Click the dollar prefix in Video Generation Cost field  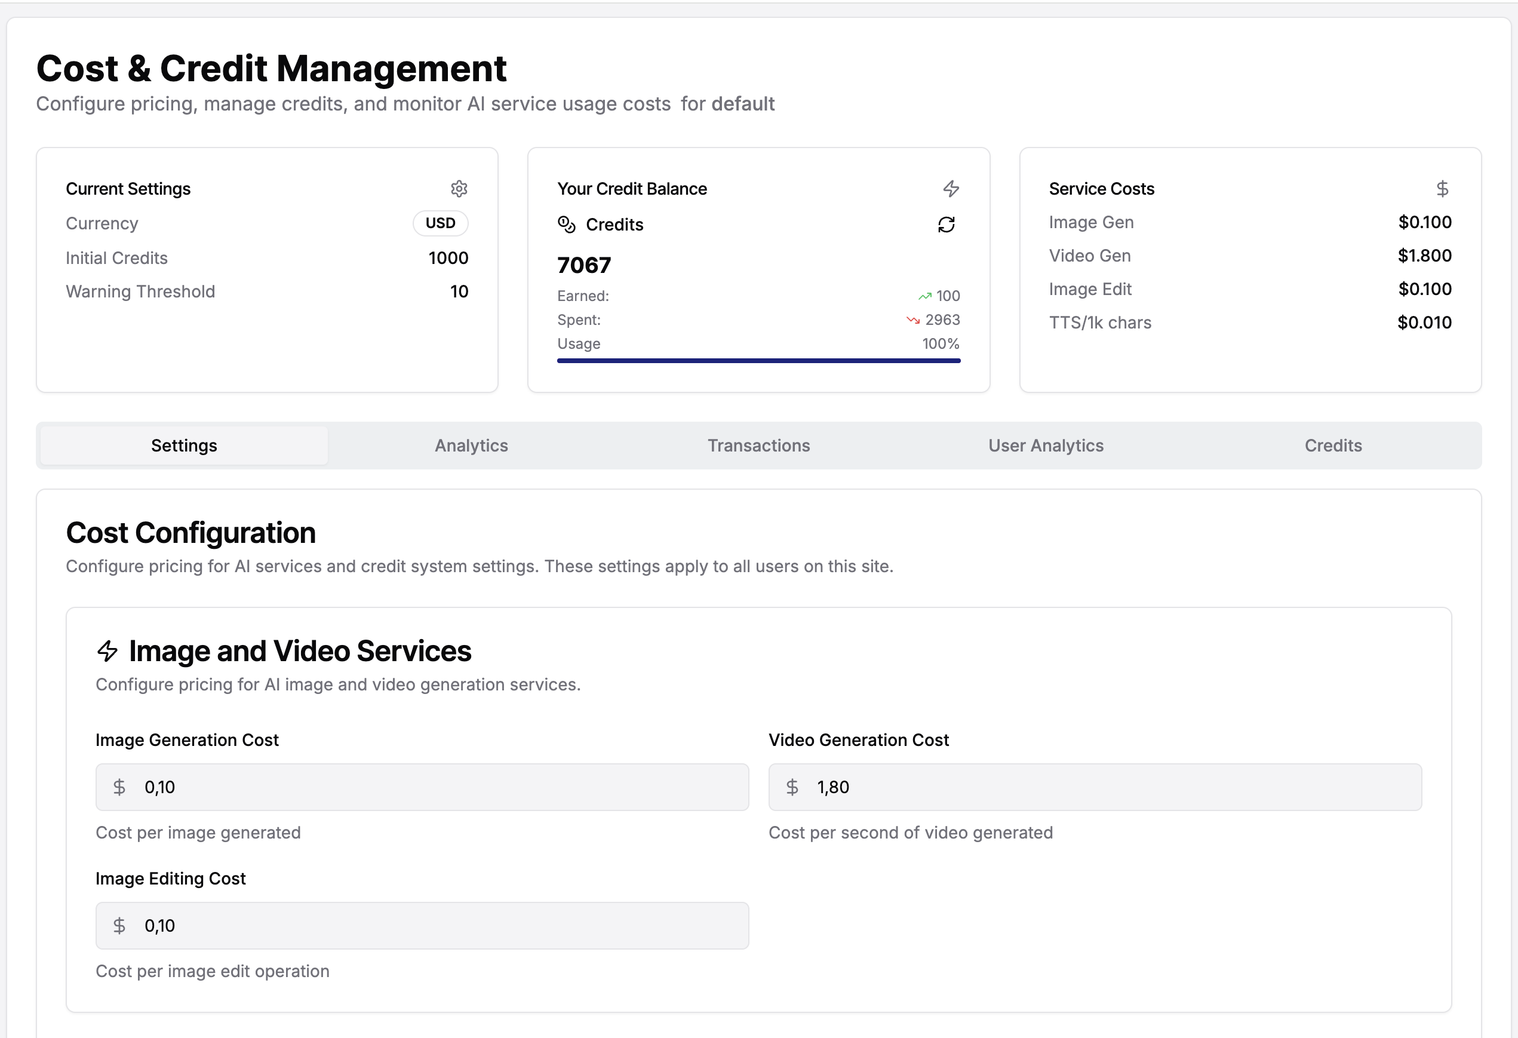[x=792, y=787]
